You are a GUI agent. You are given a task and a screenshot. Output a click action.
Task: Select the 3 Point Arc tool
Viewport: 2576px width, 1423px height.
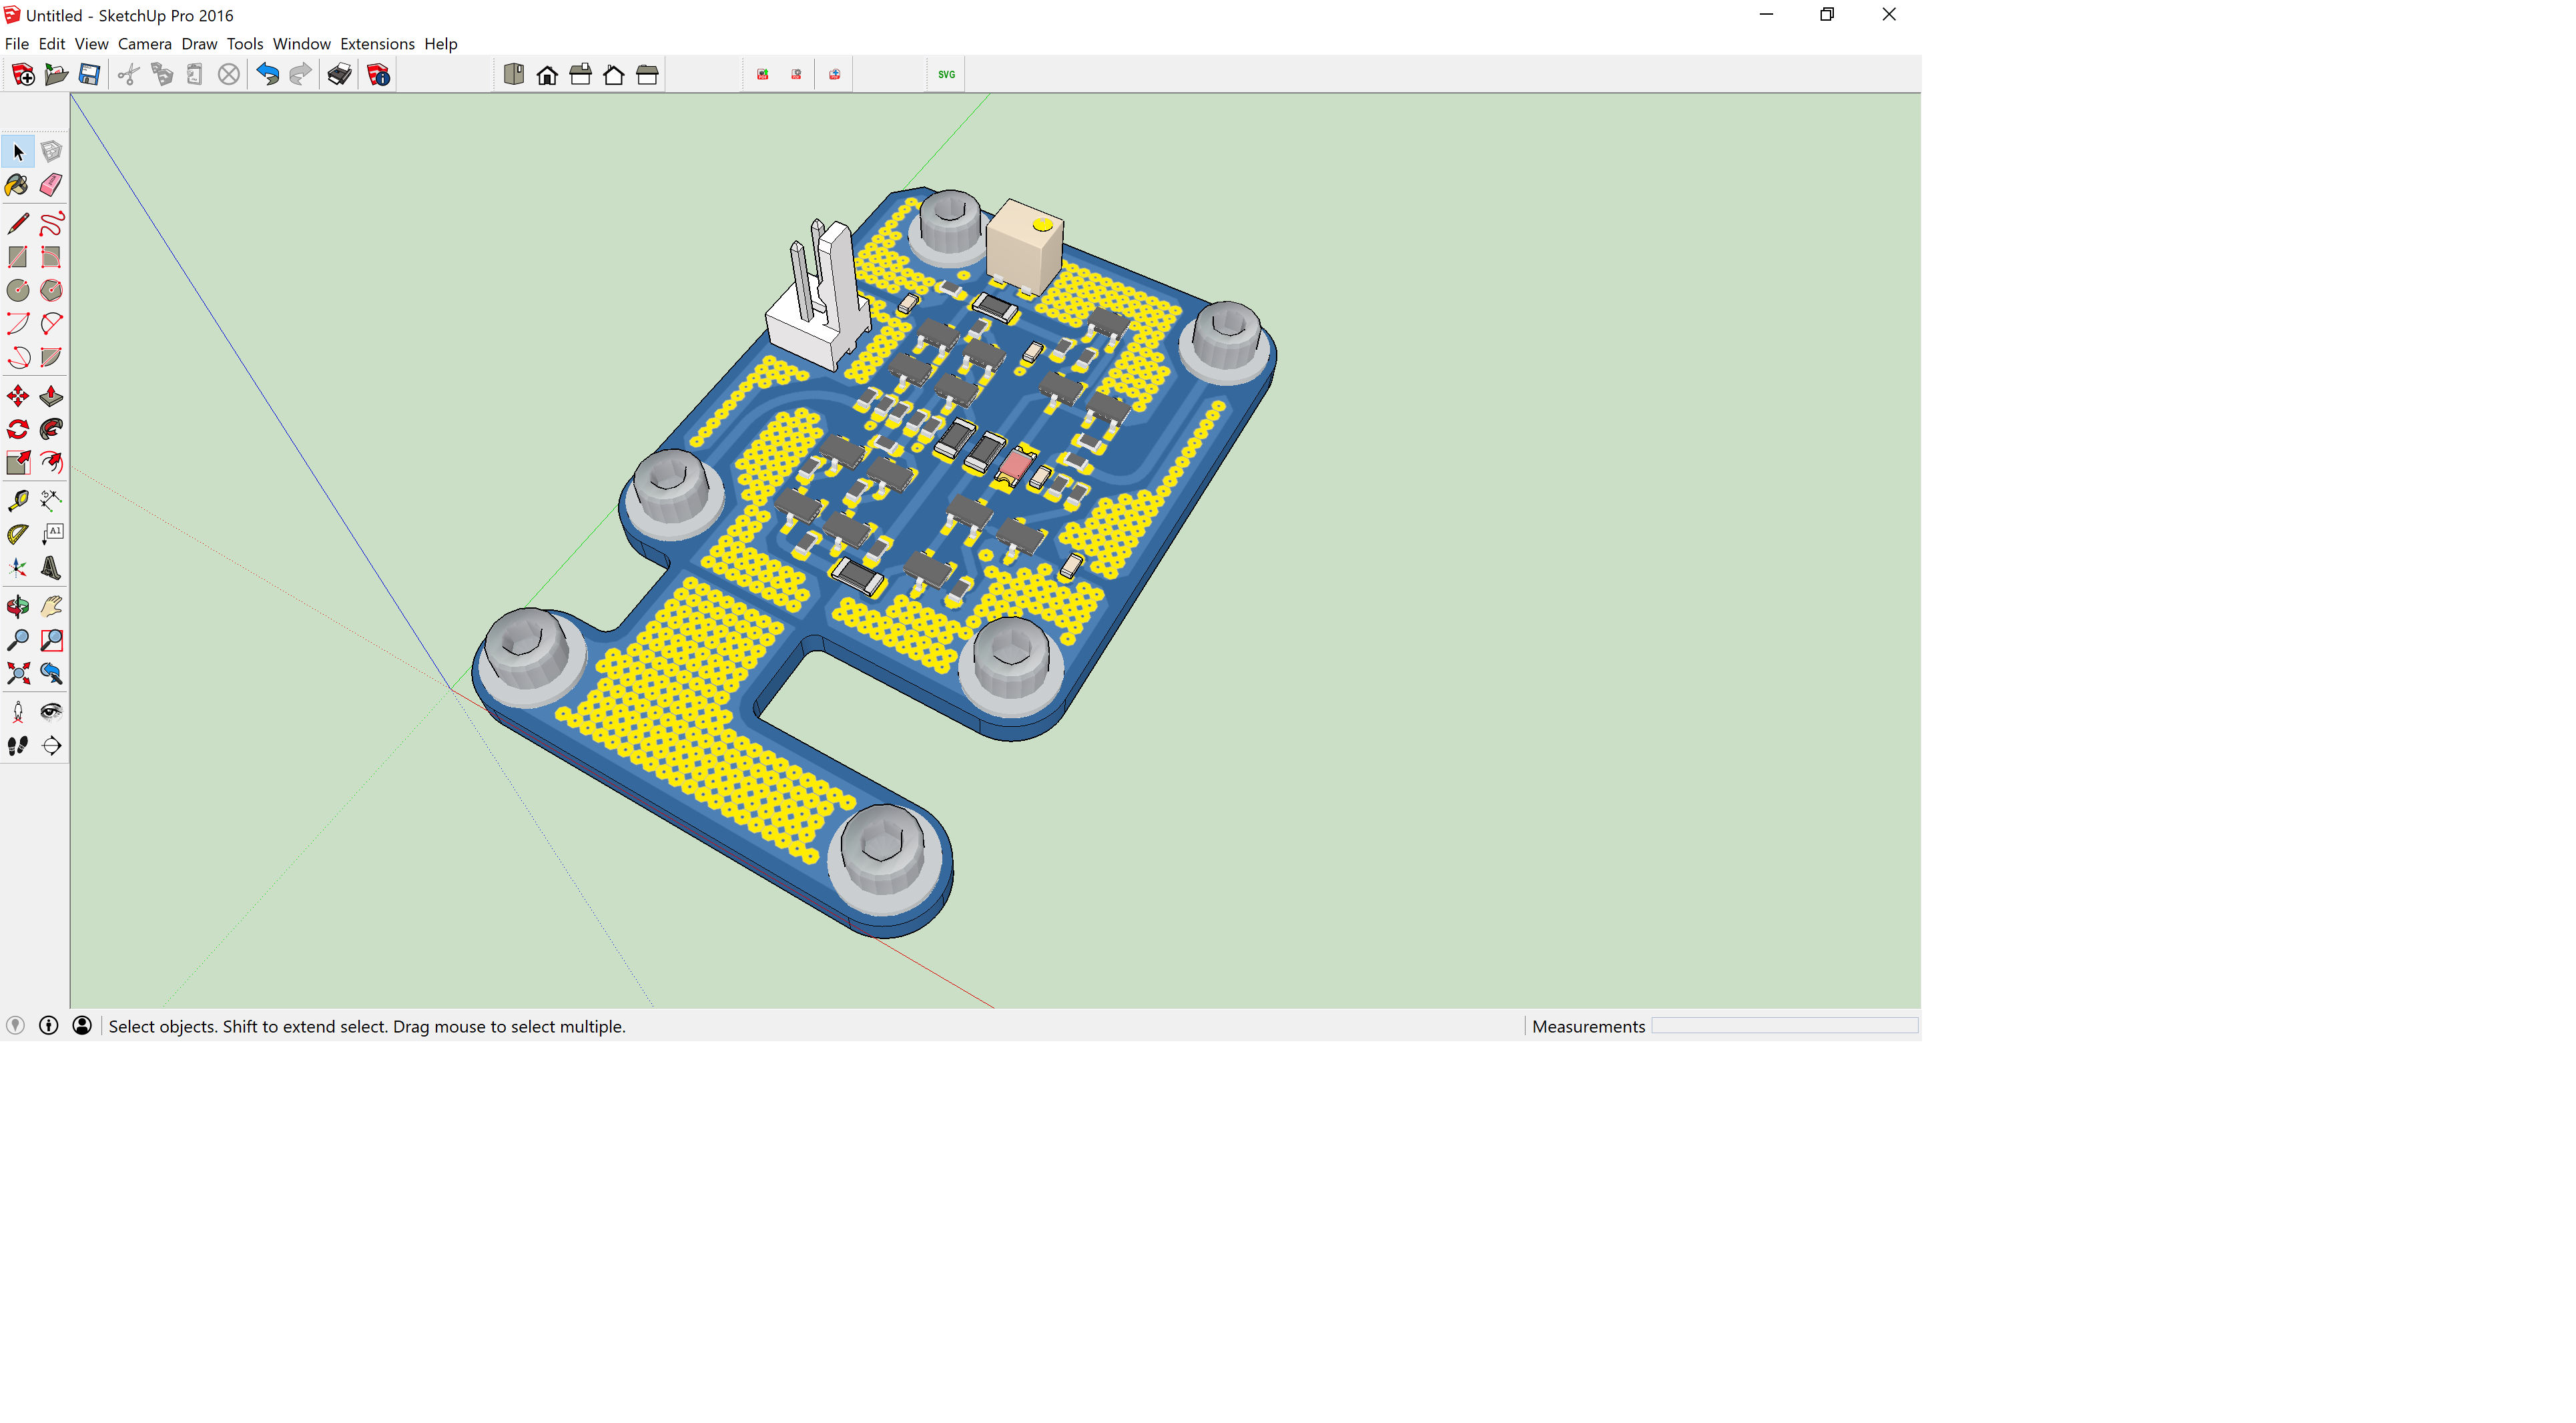pyautogui.click(x=18, y=357)
